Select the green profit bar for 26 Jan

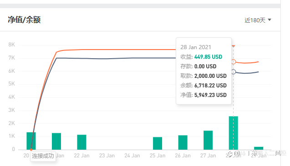(x=183, y=142)
